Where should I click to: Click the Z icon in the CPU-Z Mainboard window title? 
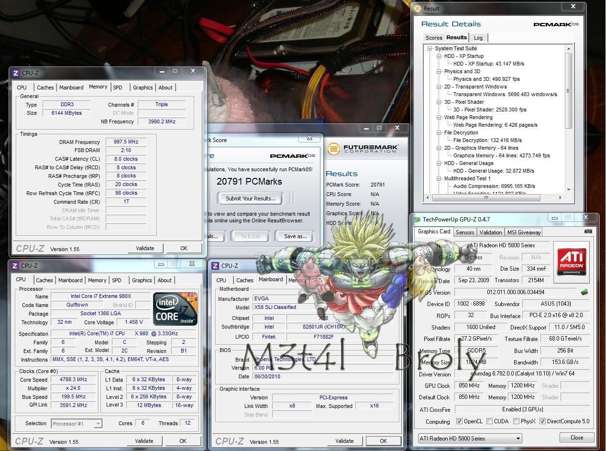[216, 266]
